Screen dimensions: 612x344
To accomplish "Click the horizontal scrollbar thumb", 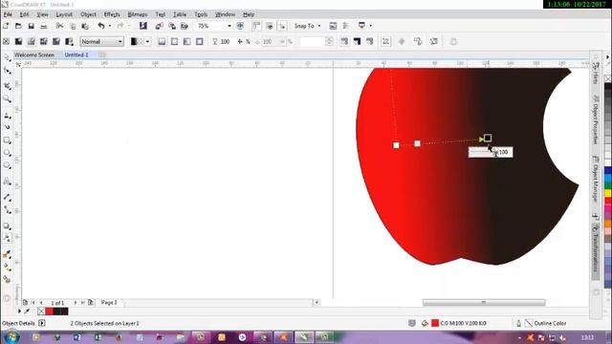I will pyautogui.click(x=484, y=302).
